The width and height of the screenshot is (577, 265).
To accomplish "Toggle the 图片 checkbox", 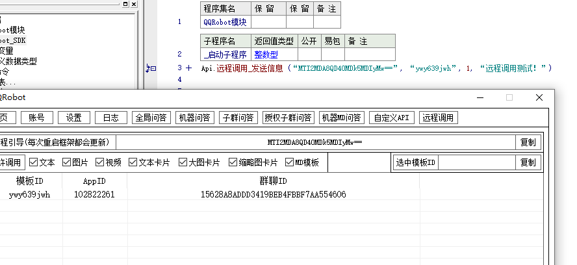I will click(x=68, y=162).
